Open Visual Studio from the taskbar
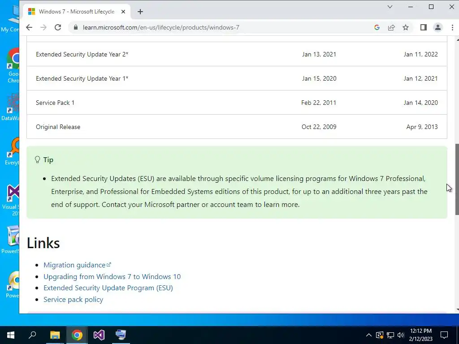459x344 pixels. pyautogui.click(x=99, y=335)
